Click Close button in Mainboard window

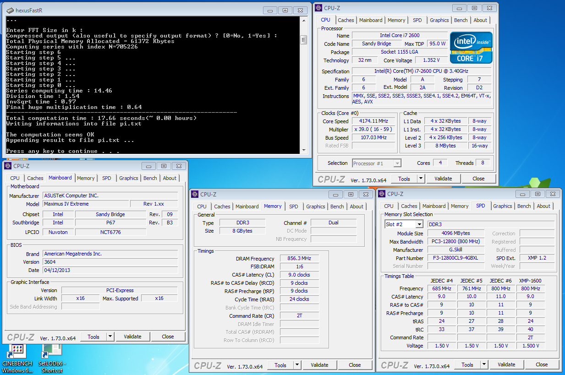coord(168,337)
